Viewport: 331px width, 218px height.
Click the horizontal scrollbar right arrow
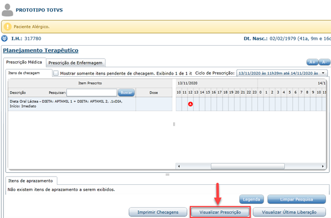(x=323, y=166)
